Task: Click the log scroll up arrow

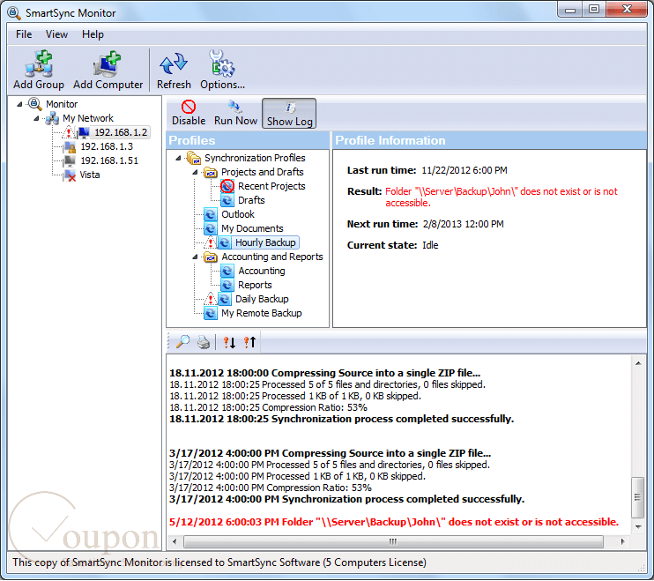Action: pos(638,363)
